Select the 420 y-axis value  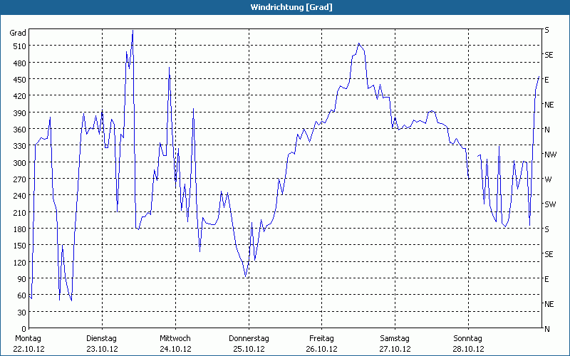pos(20,96)
